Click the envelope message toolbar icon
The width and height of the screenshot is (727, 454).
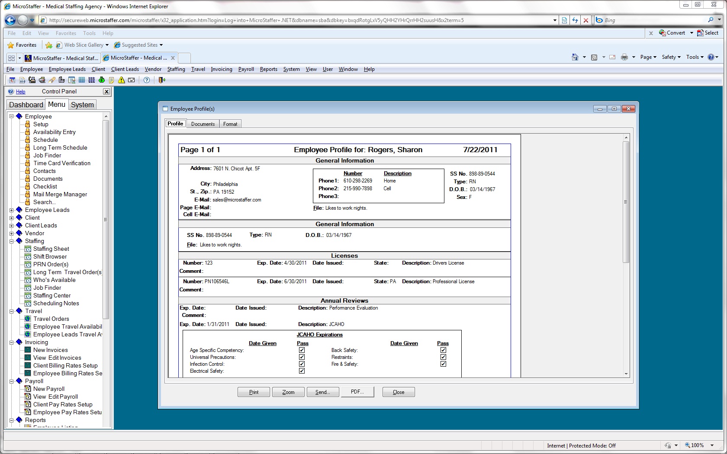(132, 80)
